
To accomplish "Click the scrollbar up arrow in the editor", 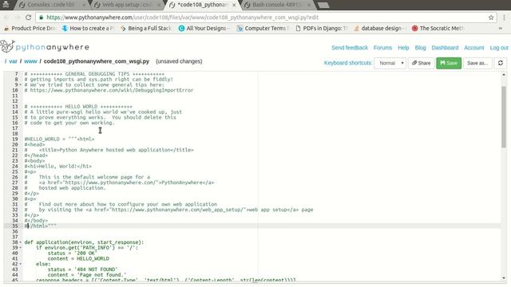I will [504, 74].
